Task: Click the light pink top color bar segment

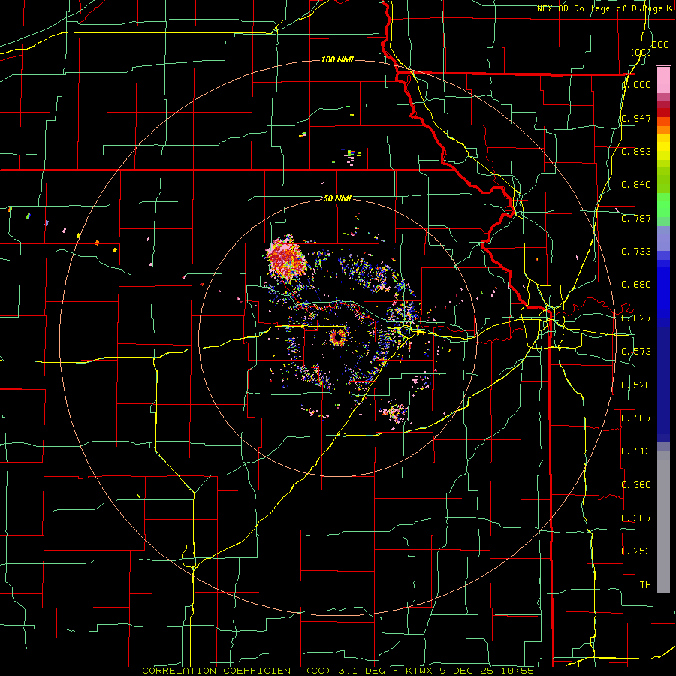Action: (663, 80)
